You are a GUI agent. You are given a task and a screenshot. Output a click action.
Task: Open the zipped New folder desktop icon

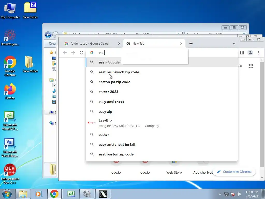tap(30, 10)
